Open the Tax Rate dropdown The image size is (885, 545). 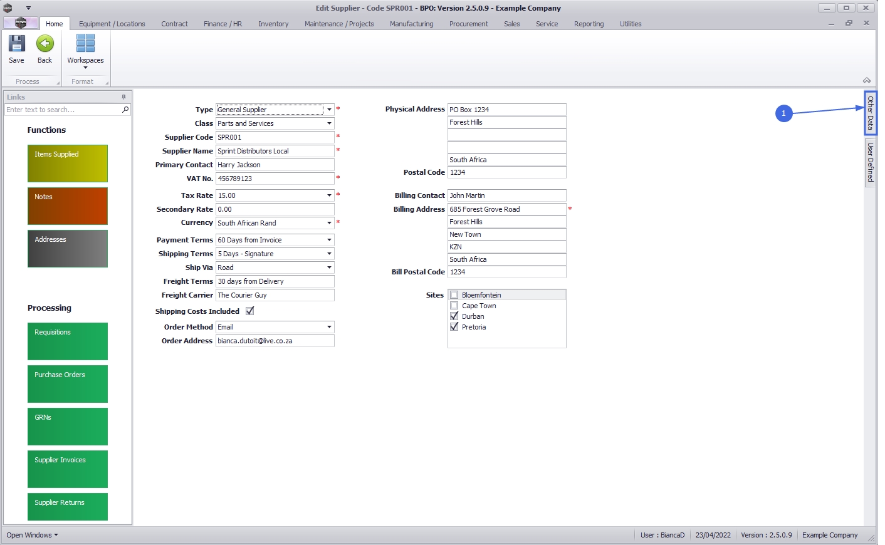point(329,195)
